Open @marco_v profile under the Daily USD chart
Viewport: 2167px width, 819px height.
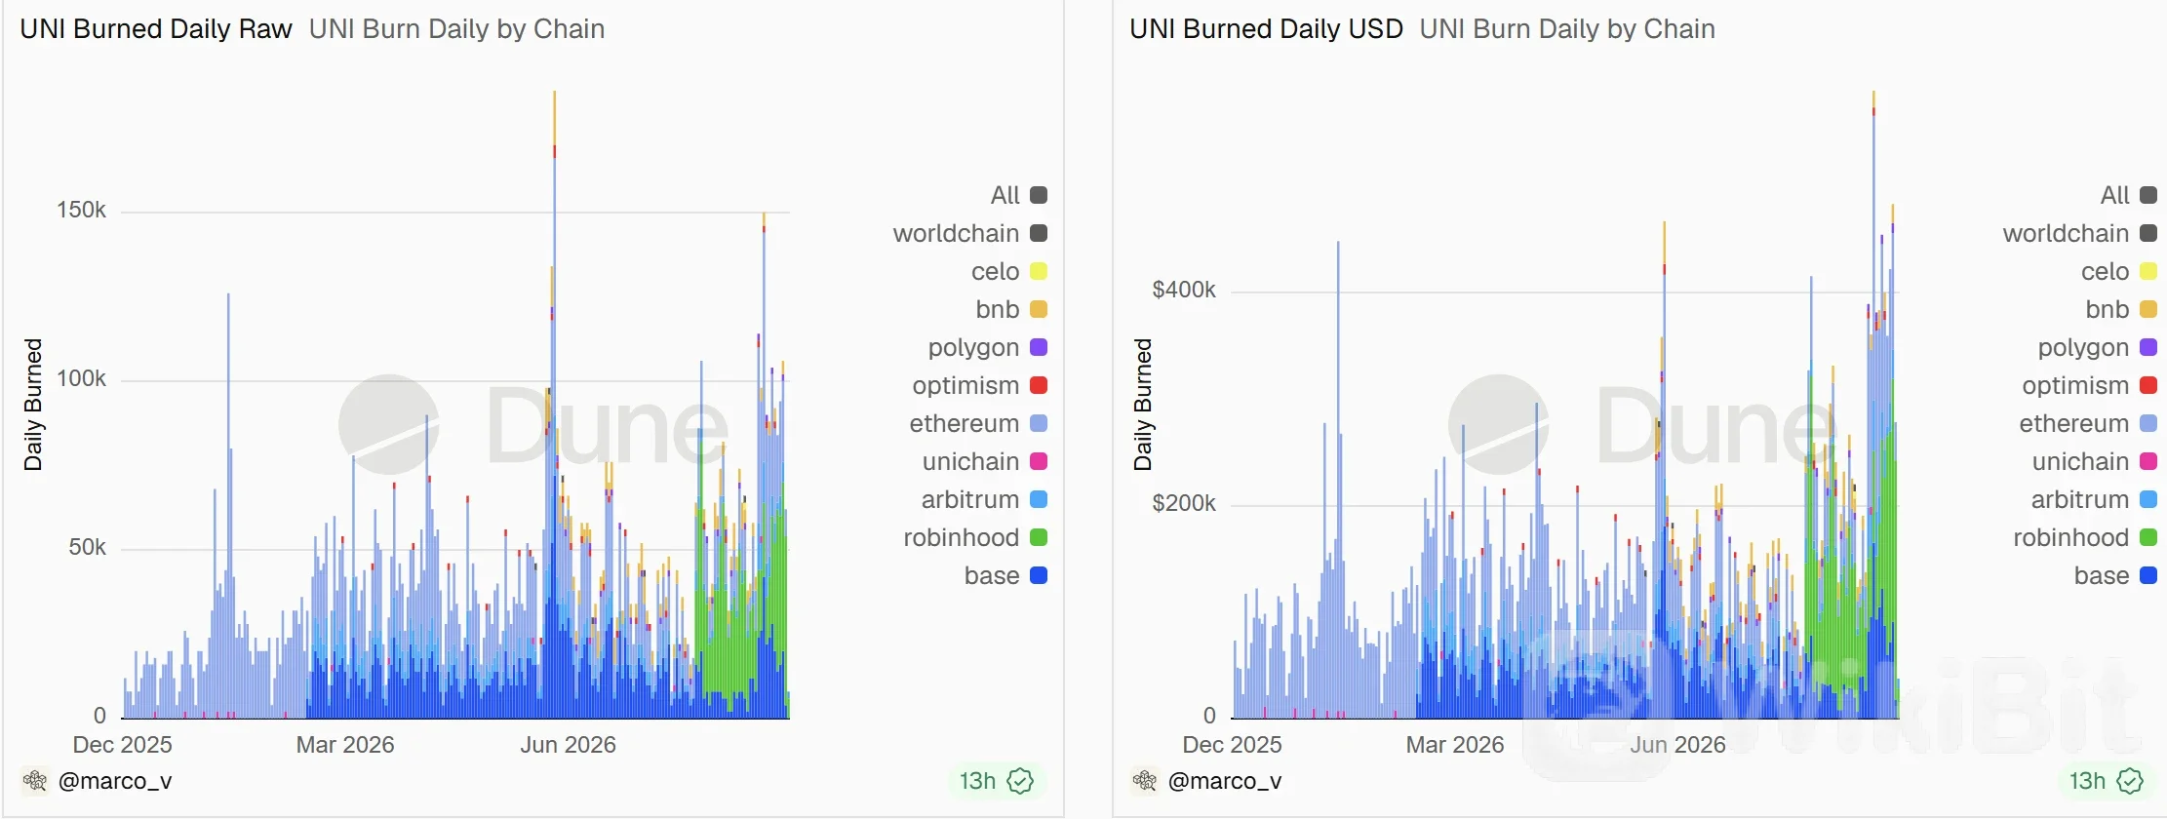click(x=1225, y=781)
